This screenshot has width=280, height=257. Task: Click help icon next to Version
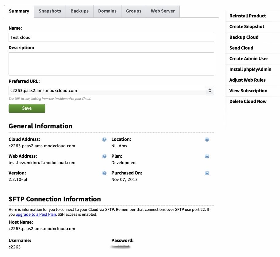click(x=104, y=173)
